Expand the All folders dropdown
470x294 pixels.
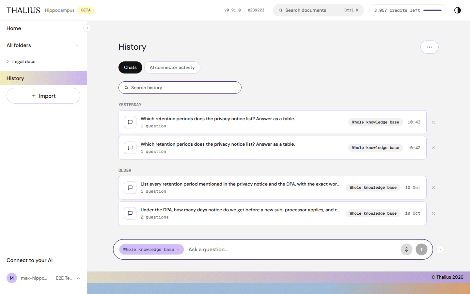[77, 45]
